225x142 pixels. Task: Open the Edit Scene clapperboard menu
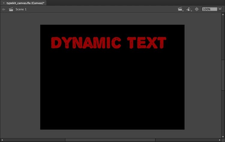[x=181, y=9]
